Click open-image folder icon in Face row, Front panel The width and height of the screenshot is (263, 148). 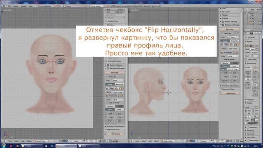[120, 88]
